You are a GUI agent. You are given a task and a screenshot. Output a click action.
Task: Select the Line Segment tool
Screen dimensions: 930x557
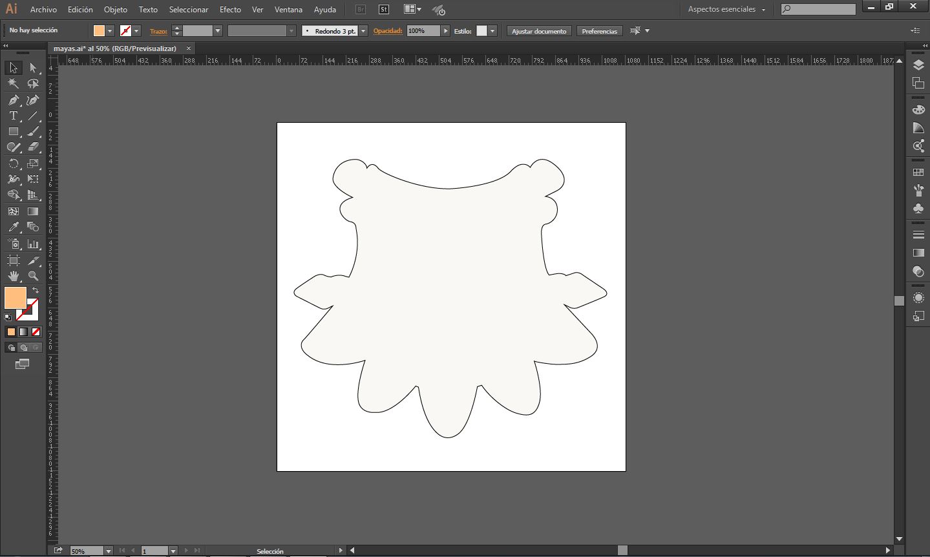33,116
